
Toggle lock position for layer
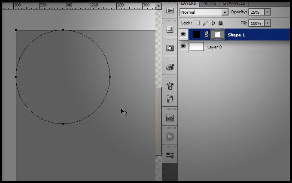(213, 23)
